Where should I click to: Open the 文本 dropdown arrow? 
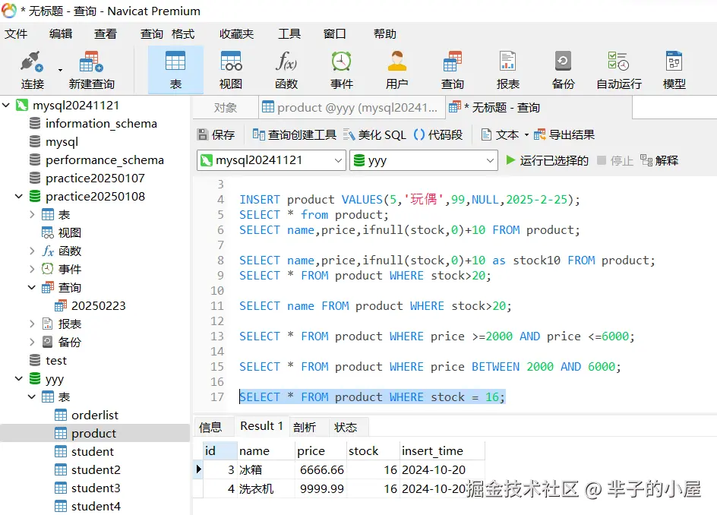tap(526, 135)
